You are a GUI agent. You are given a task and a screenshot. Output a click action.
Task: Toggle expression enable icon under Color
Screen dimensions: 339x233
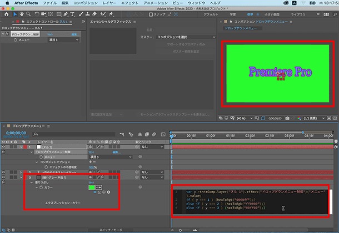click(94, 192)
